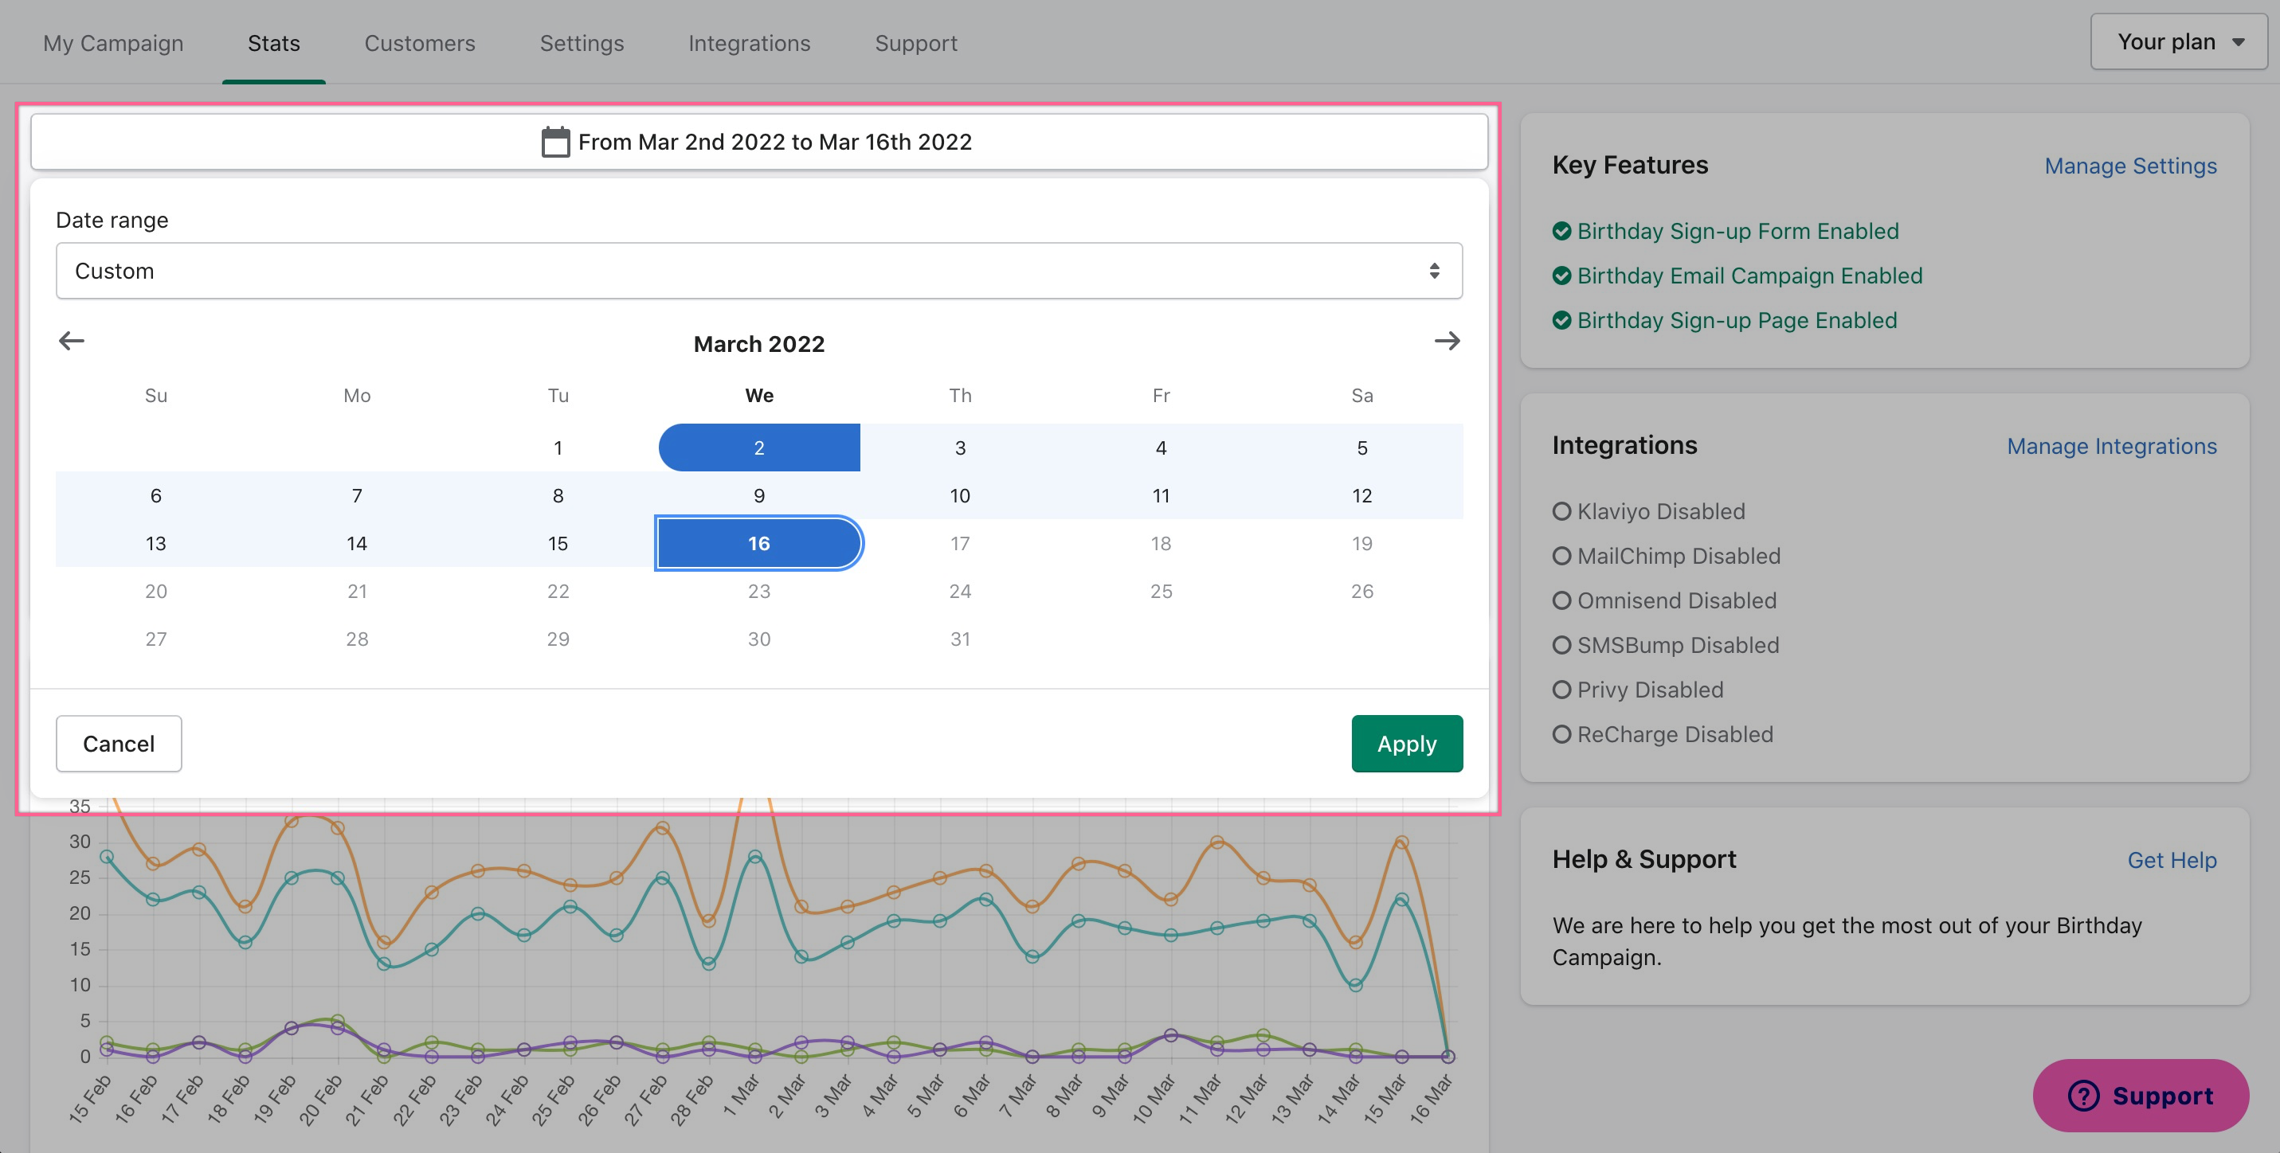The image size is (2280, 1153).
Task: Select March 10 in the calendar
Action: (959, 495)
